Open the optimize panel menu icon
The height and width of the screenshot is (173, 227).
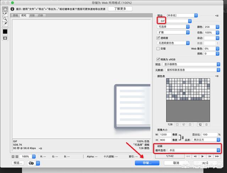[217, 16]
